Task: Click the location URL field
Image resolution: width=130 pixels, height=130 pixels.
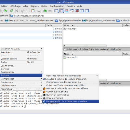Action: [70, 16]
